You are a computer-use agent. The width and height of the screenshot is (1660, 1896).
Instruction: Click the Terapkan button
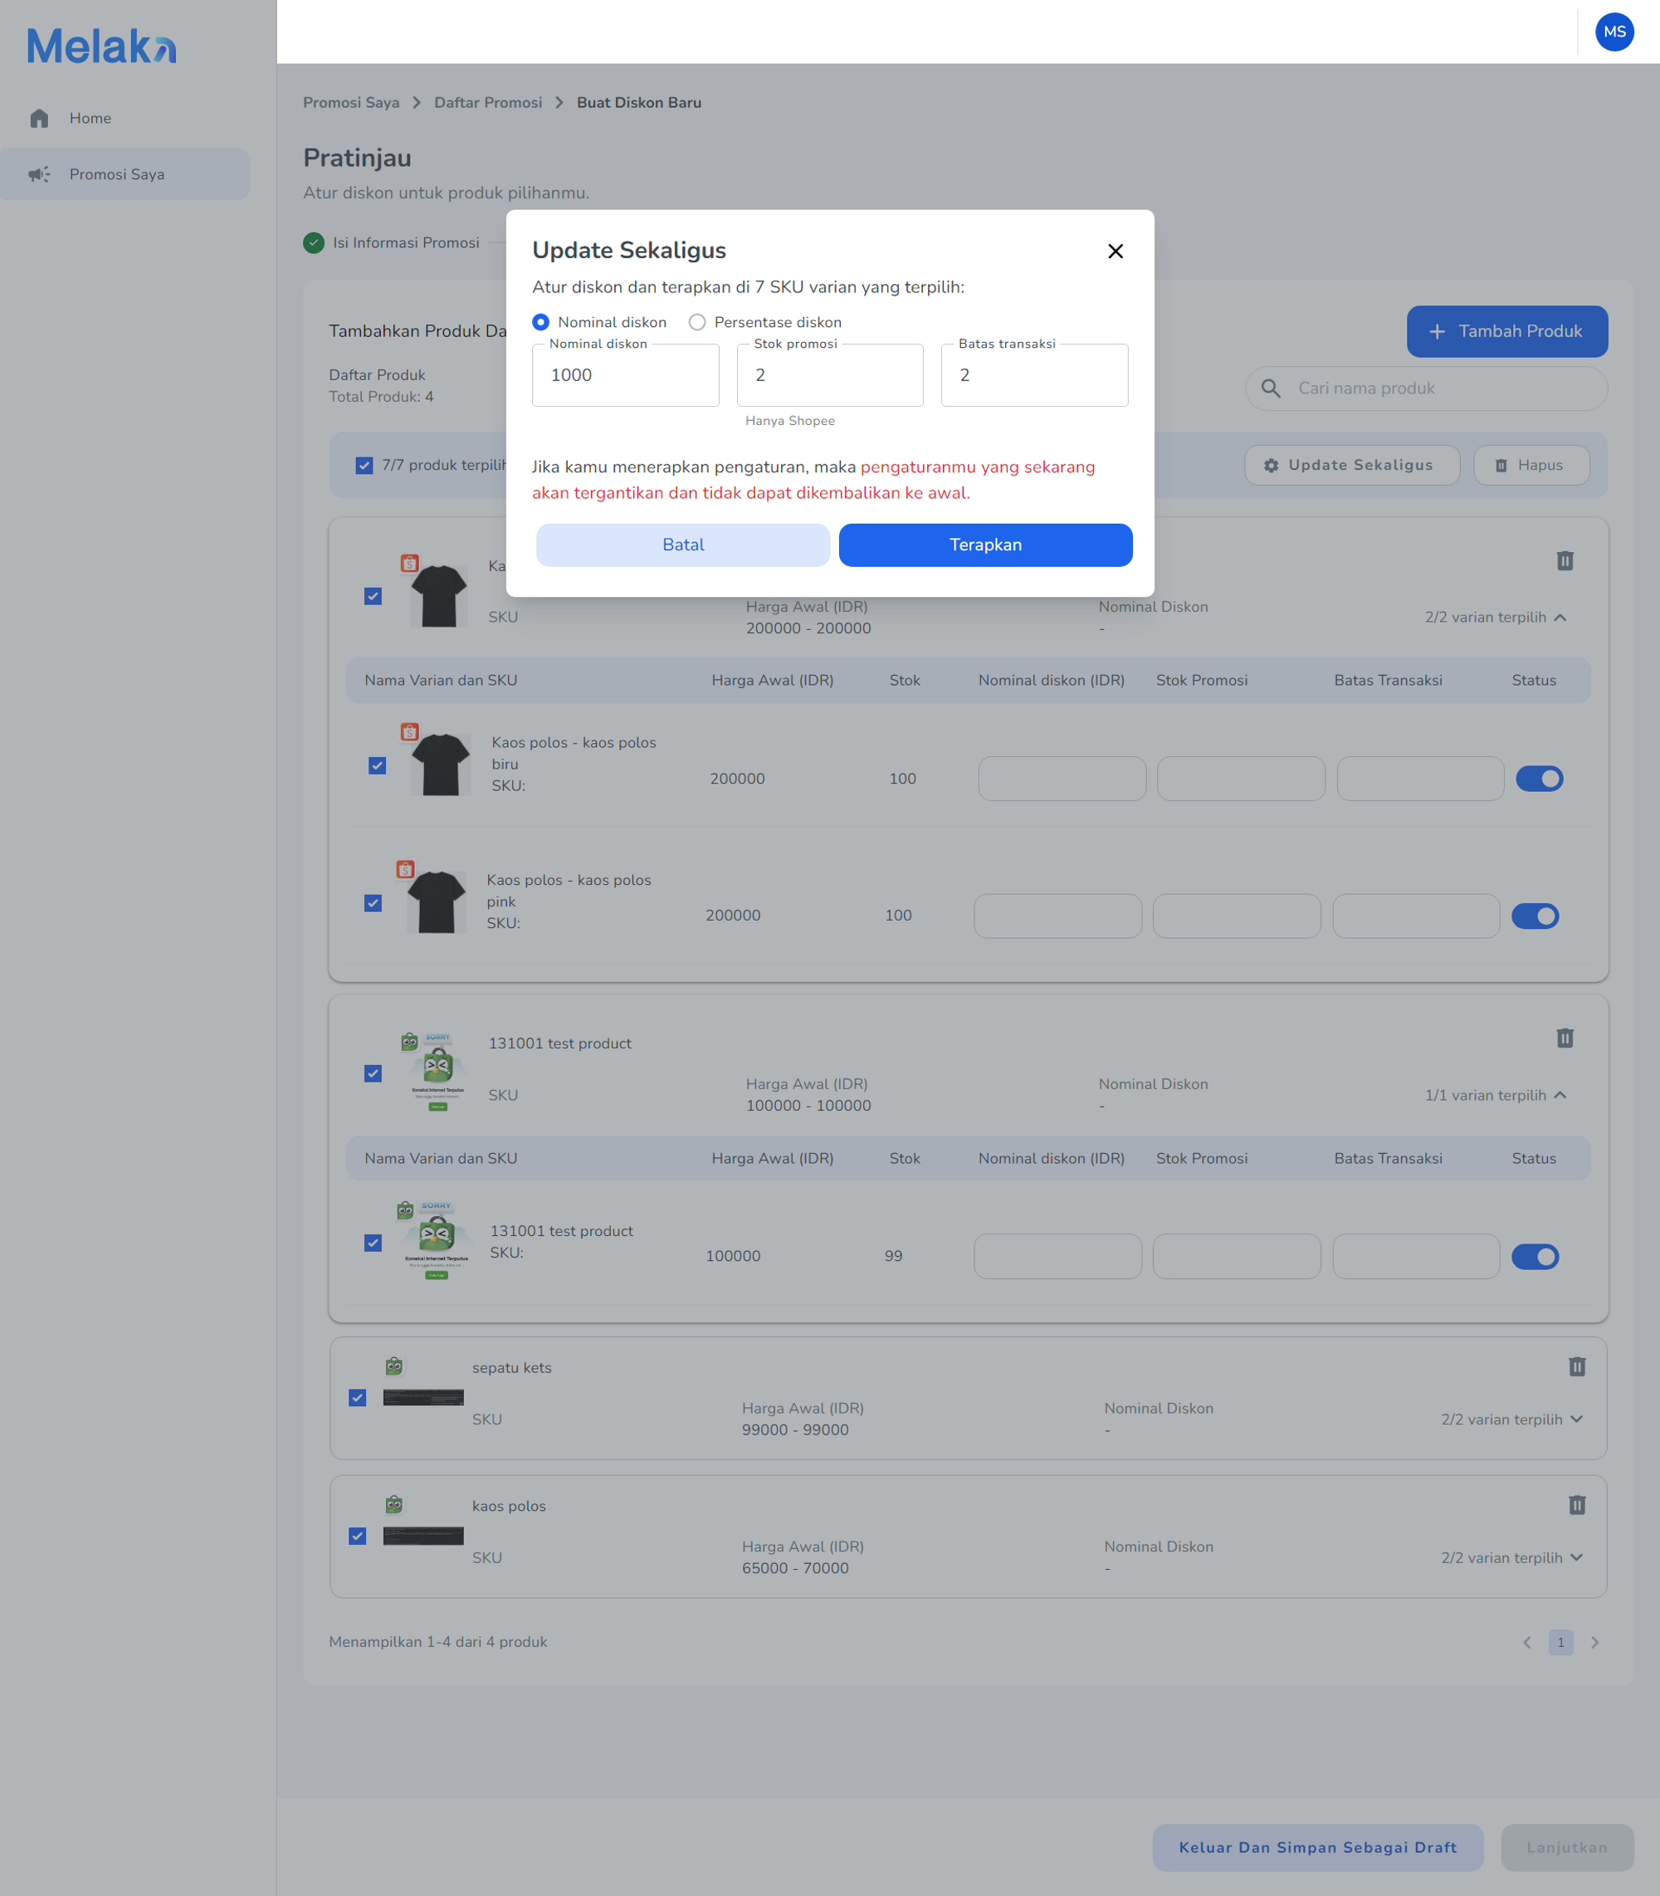tap(986, 545)
